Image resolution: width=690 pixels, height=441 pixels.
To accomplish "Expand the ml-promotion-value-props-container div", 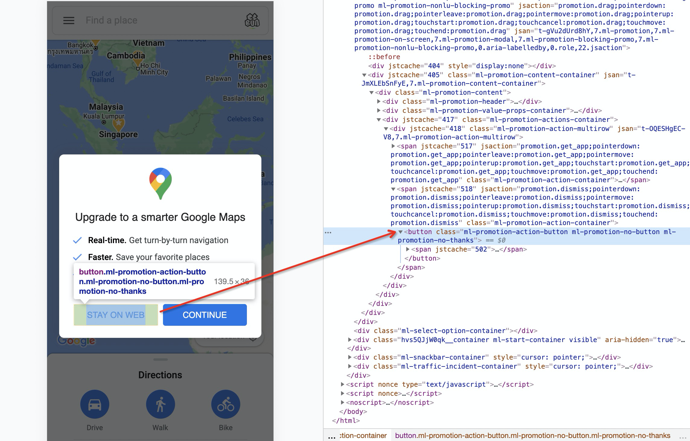I will [379, 111].
